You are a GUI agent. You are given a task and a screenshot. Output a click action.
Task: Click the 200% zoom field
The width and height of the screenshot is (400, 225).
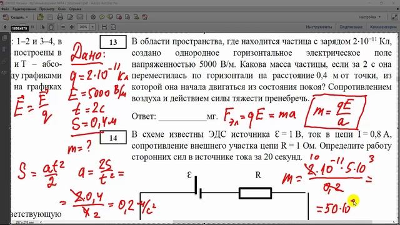point(83,27)
